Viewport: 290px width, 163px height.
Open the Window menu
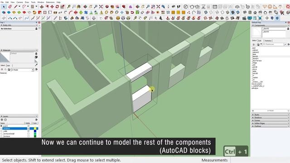(x=41, y=2)
